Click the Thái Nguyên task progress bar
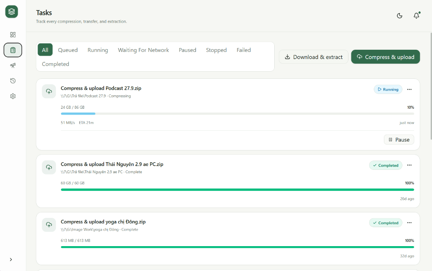 (238, 190)
